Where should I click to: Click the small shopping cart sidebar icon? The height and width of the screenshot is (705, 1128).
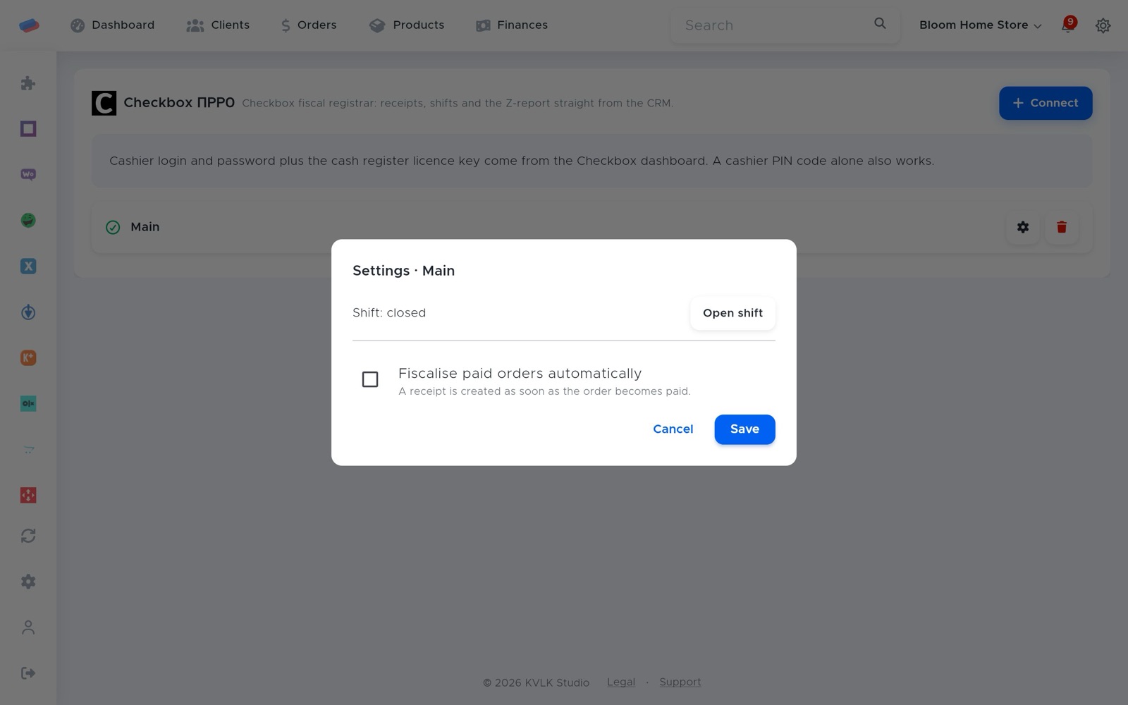28,450
